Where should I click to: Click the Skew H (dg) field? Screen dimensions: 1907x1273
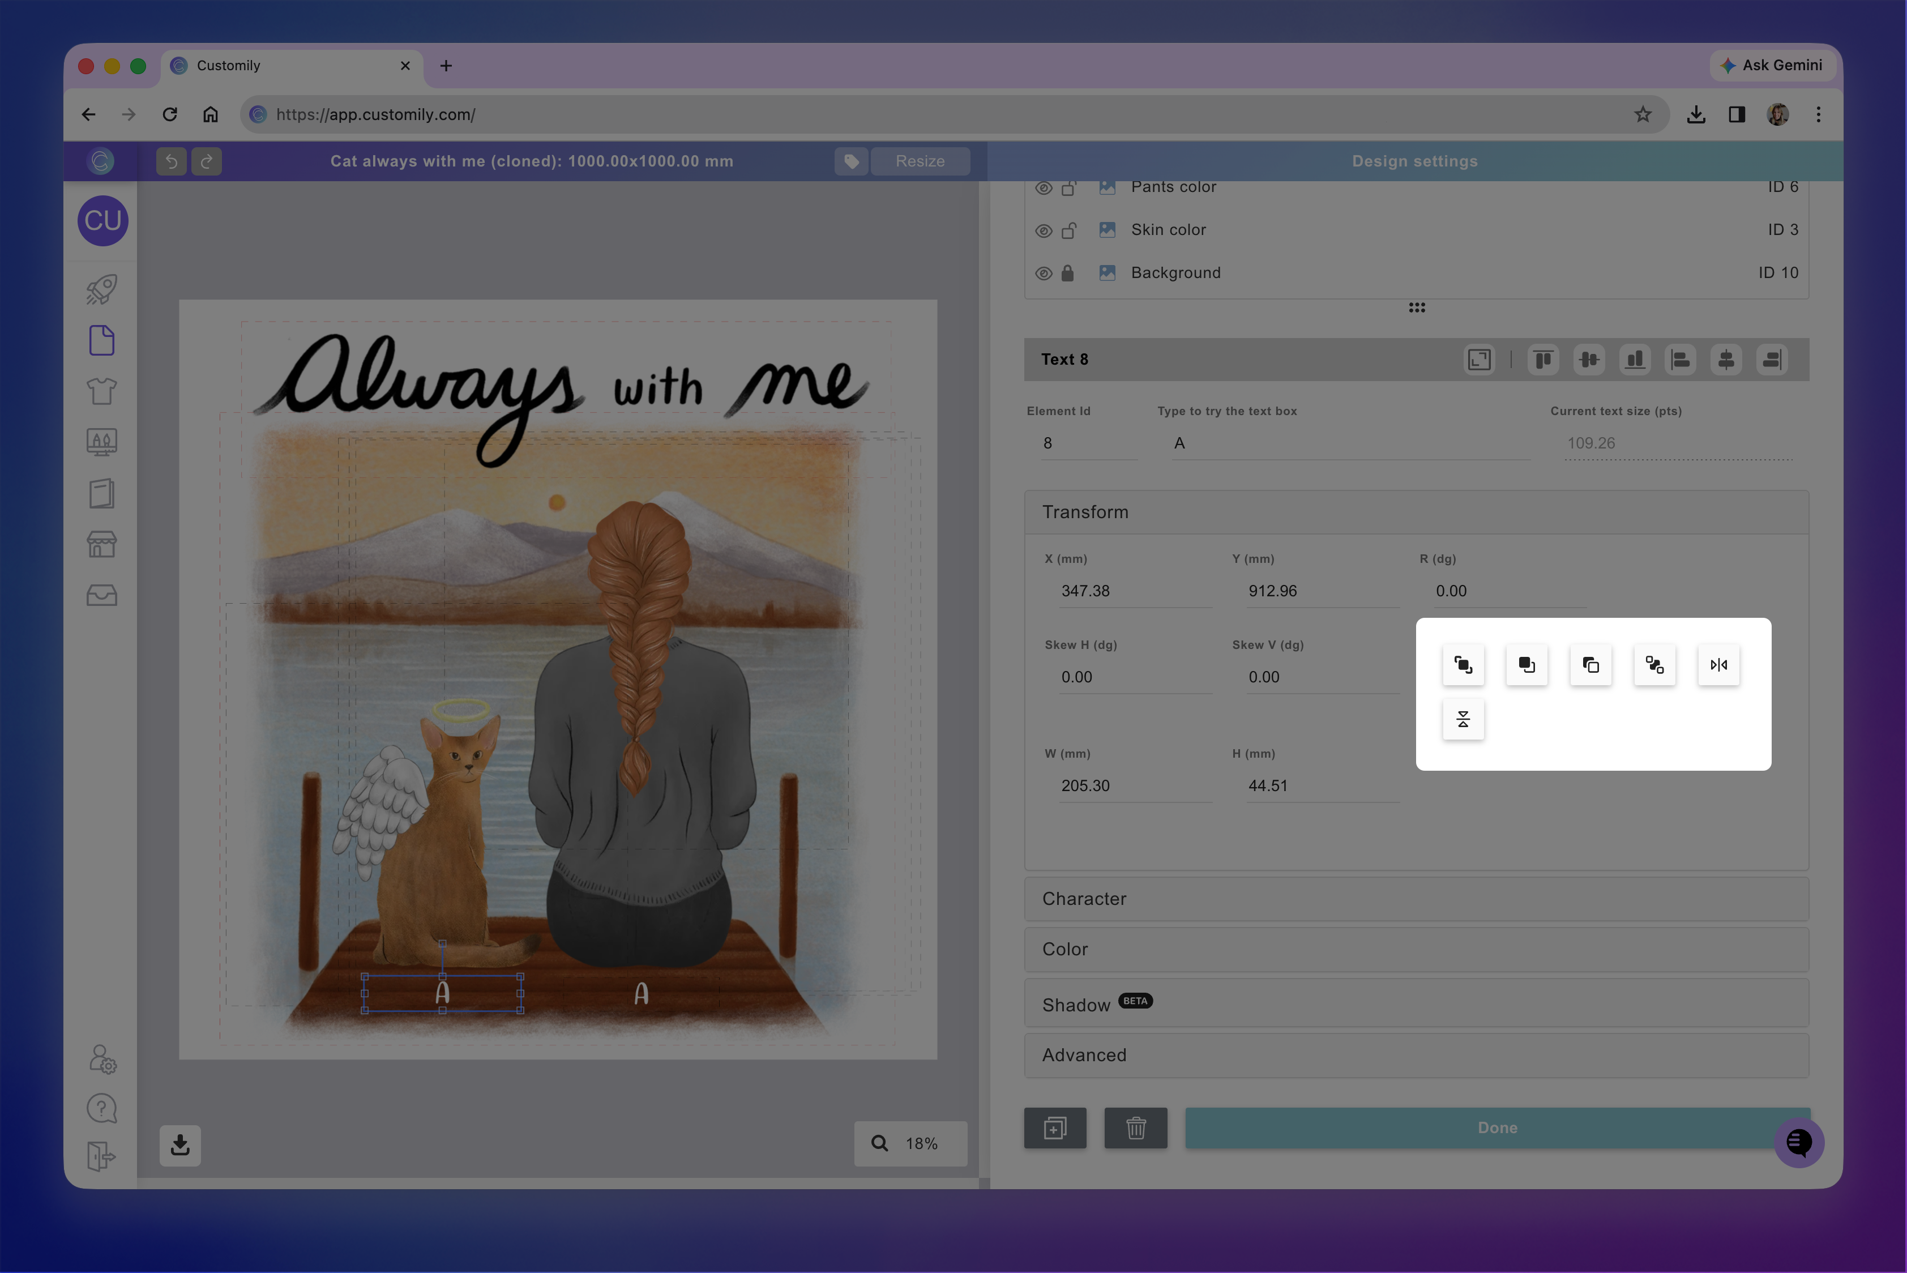point(1135,678)
